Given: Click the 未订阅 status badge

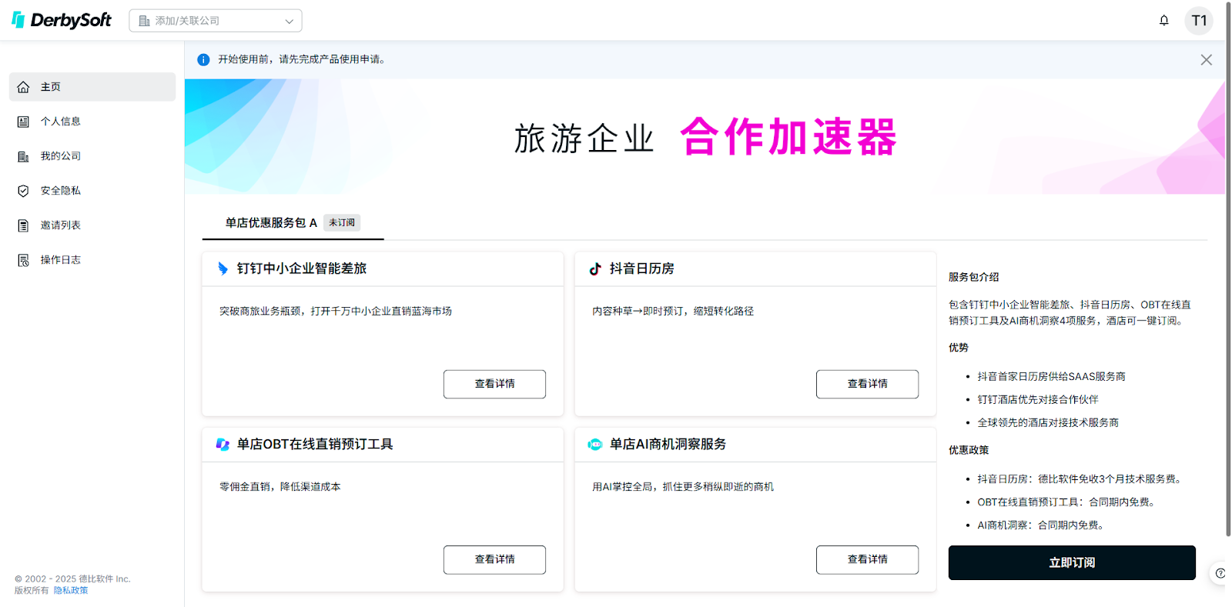Looking at the screenshot, I should pyautogui.click(x=342, y=222).
